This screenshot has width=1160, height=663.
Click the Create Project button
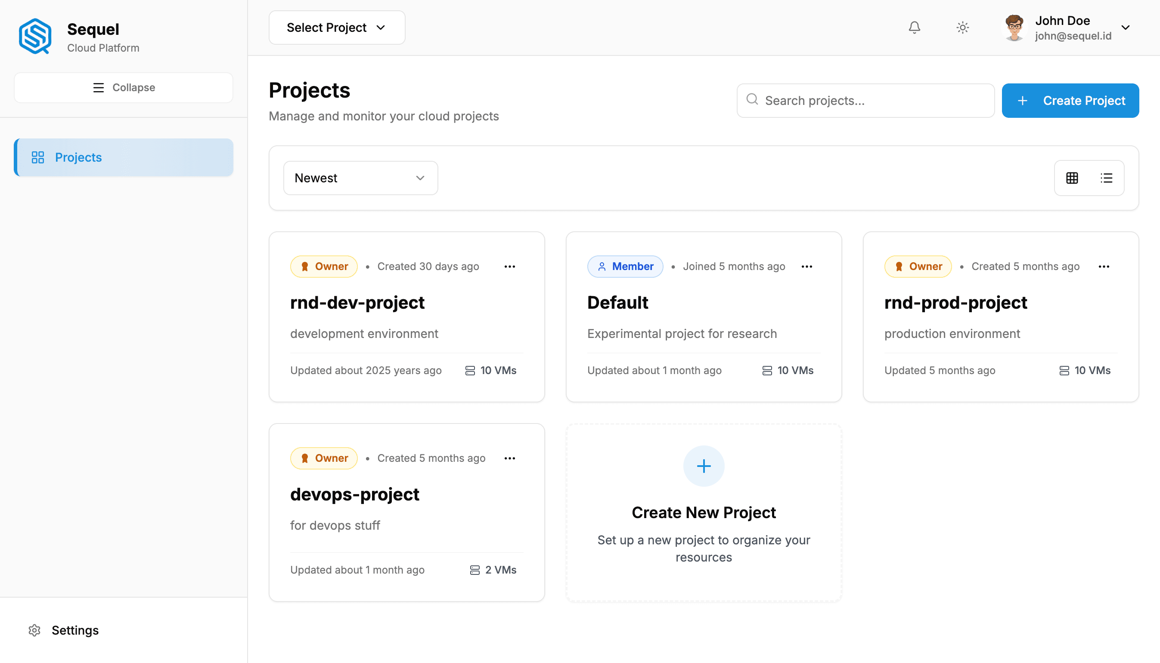tap(1070, 100)
